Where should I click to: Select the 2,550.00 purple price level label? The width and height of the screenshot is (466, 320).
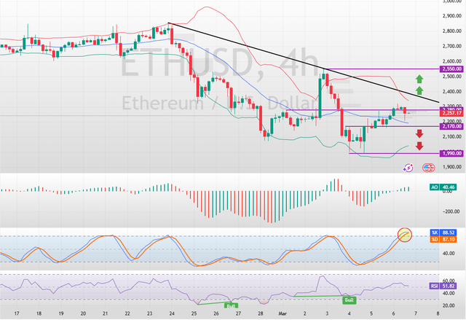pyautogui.click(x=452, y=69)
